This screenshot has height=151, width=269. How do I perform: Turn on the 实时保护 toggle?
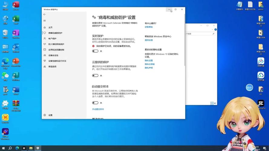pyautogui.click(x=95, y=51)
